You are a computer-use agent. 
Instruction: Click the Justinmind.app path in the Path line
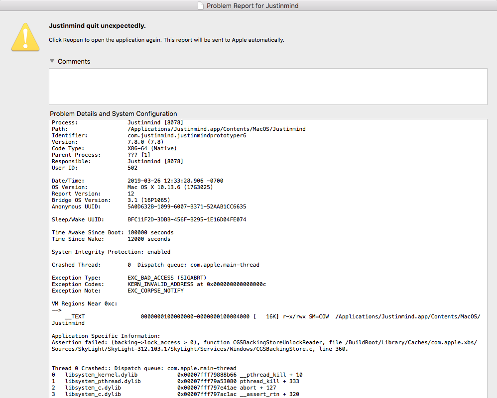(x=216, y=129)
